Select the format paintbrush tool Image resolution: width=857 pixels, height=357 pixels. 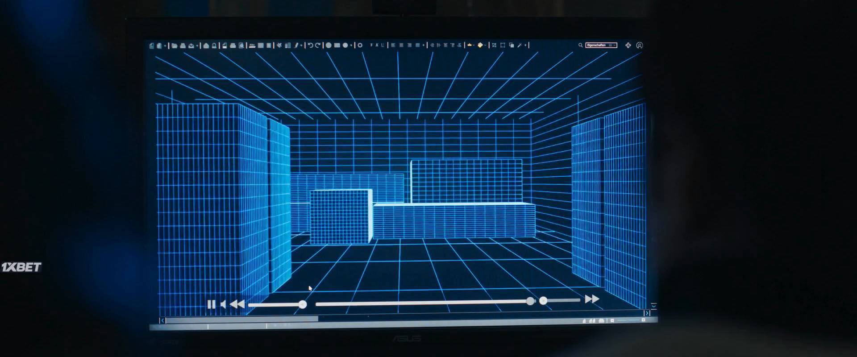click(296, 45)
